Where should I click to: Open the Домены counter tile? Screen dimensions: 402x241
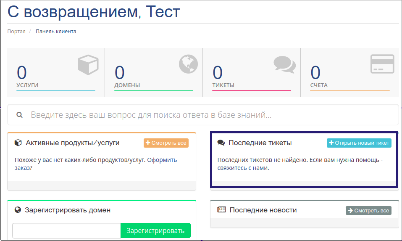coord(154,72)
